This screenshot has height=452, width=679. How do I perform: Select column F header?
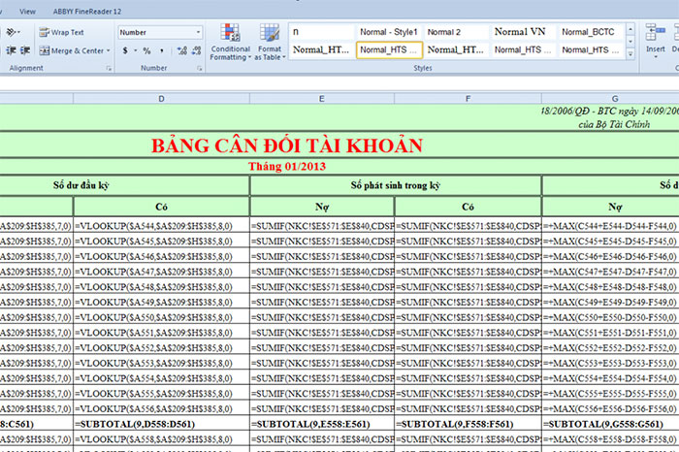coord(468,99)
